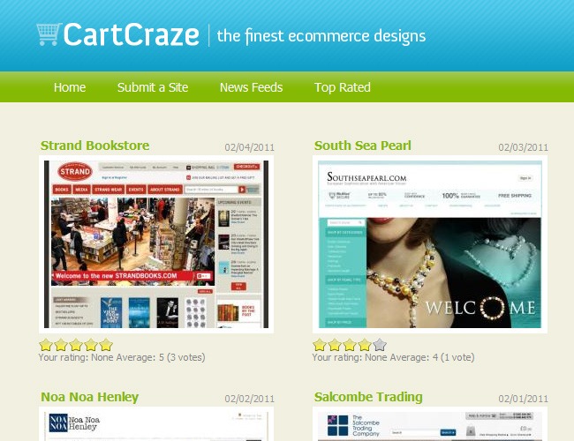Viewport: 574px width, 441px height.
Task: Click the Strand Bookstore website screenshot thumbnail
Action: click(x=156, y=244)
